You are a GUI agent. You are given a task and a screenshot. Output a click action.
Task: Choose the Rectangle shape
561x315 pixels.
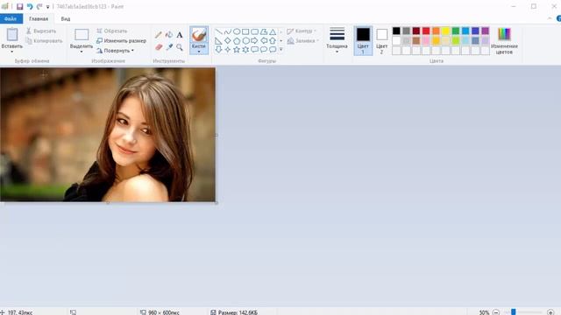pyautogui.click(x=245, y=31)
